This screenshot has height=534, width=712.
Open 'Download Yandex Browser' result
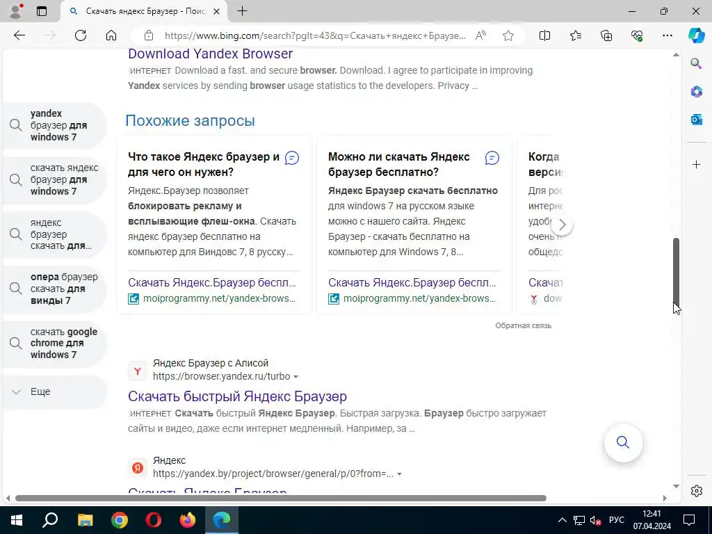click(x=210, y=54)
